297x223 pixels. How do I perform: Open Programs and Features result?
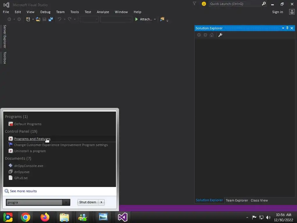pos(62,139)
